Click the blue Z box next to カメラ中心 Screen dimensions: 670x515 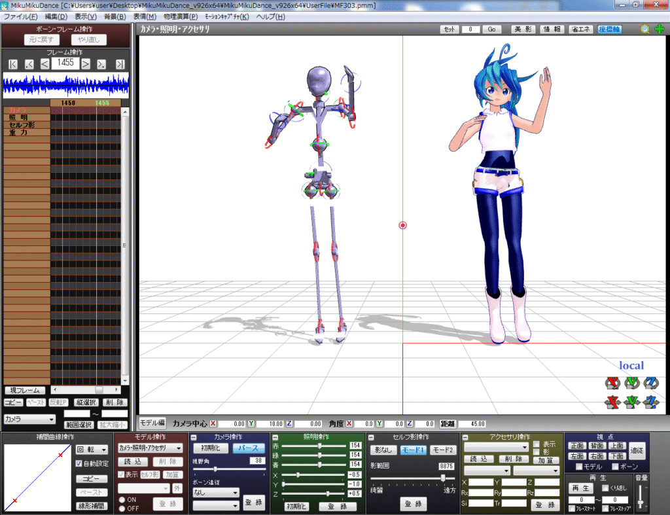coord(289,423)
